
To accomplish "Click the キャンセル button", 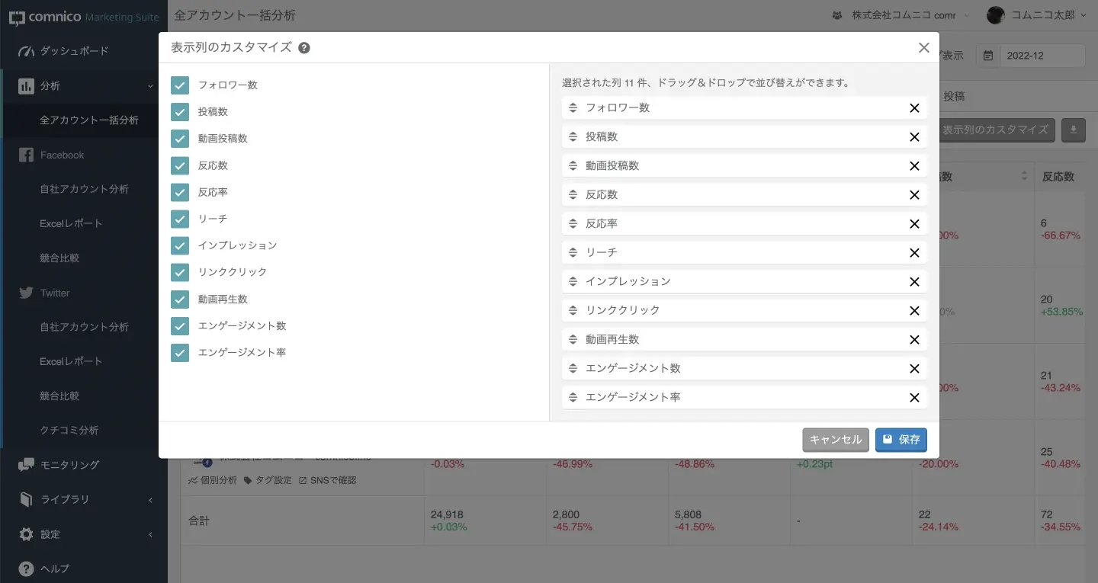I will click(836, 440).
